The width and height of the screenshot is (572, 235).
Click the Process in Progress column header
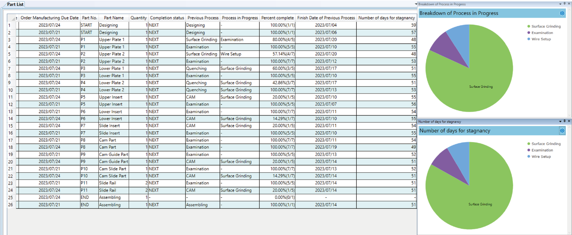[240, 18]
